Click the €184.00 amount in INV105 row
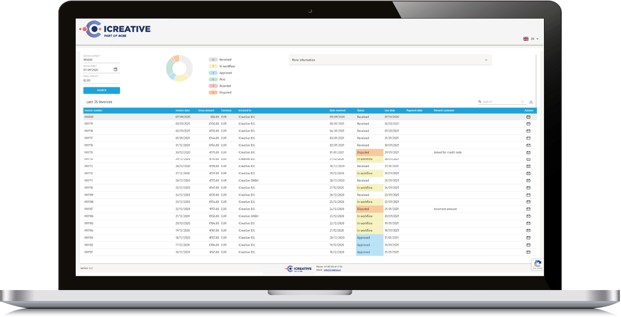The height and width of the screenshot is (317, 621). [214, 223]
